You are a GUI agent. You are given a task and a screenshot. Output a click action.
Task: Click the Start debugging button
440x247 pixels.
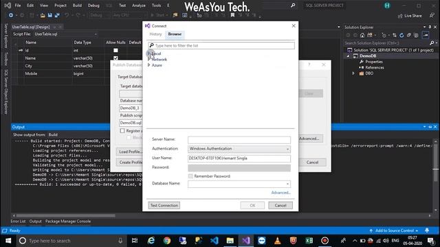click(x=158, y=15)
